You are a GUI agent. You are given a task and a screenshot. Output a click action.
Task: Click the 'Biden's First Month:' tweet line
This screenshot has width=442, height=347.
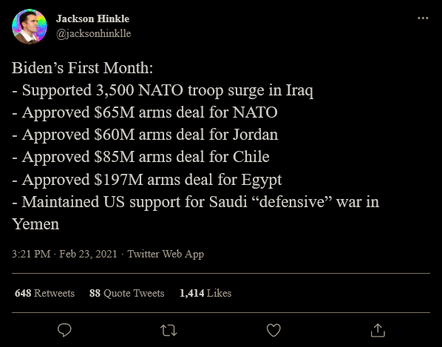click(82, 68)
